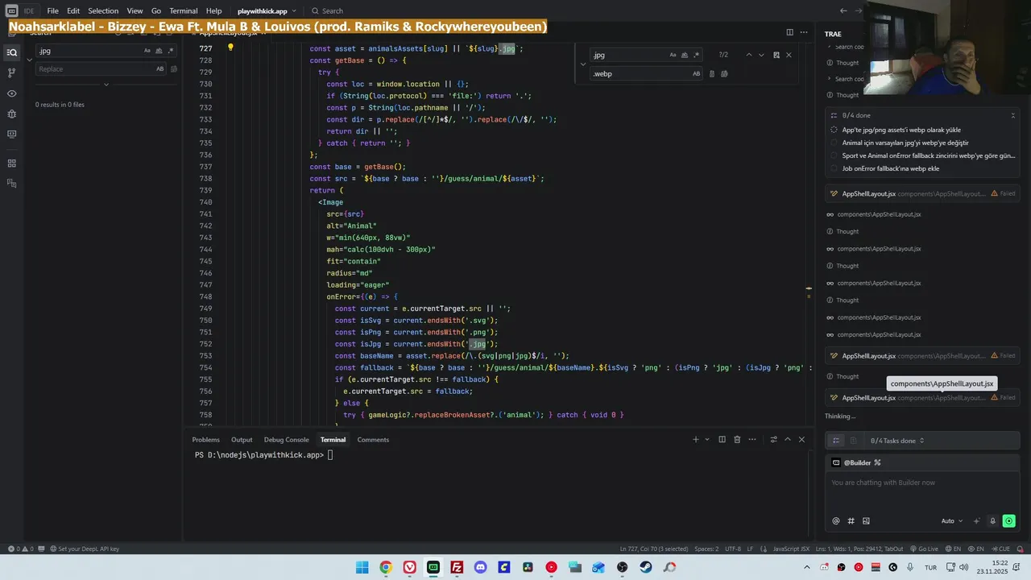Create a new terminal with plus icon
This screenshot has height=580, width=1031.
(696, 439)
